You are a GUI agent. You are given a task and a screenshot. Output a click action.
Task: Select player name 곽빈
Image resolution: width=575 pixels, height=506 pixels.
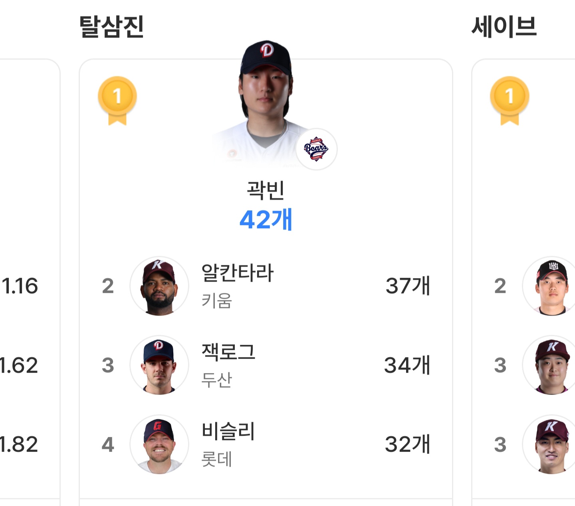(x=266, y=190)
